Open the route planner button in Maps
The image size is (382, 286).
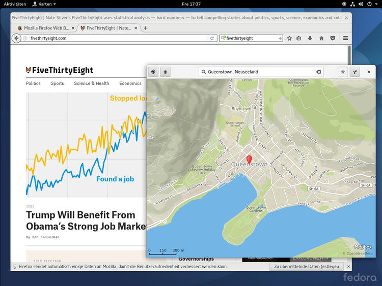point(354,72)
